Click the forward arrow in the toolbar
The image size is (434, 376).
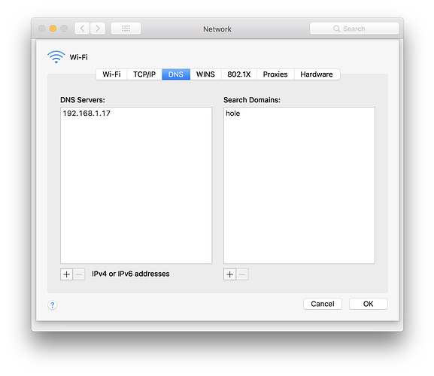(x=98, y=29)
